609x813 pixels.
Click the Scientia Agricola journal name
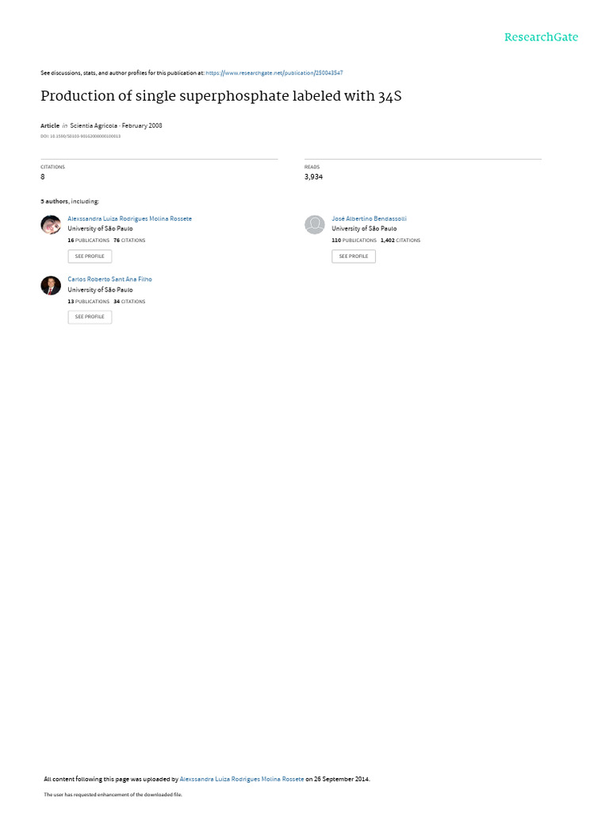coord(94,126)
